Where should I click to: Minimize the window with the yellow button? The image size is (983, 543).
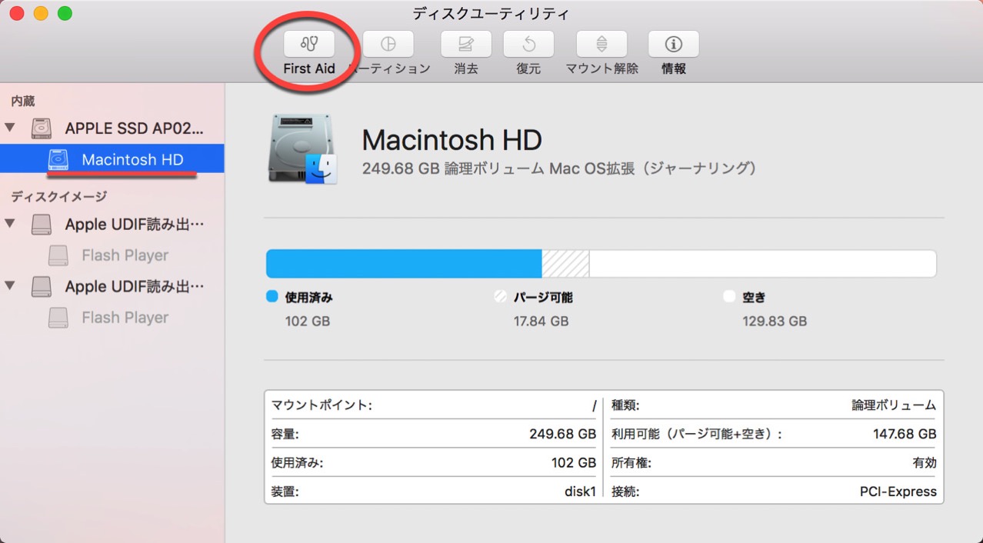(x=41, y=13)
